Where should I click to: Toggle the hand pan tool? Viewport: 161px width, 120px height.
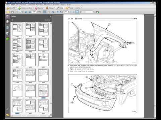[49, 12]
